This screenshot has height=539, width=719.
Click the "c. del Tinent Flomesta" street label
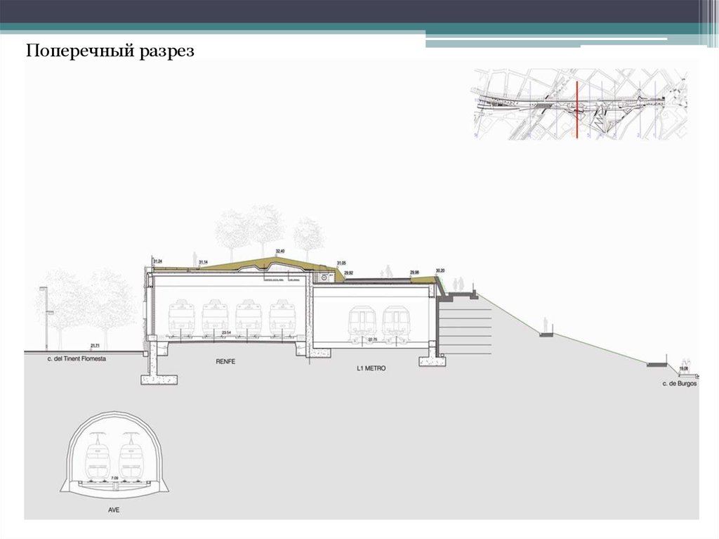point(77,358)
